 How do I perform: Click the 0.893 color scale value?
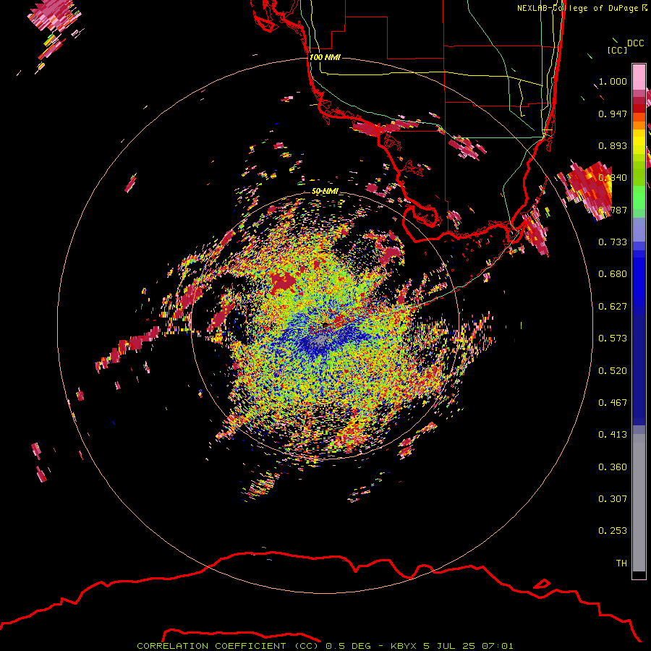click(x=613, y=145)
